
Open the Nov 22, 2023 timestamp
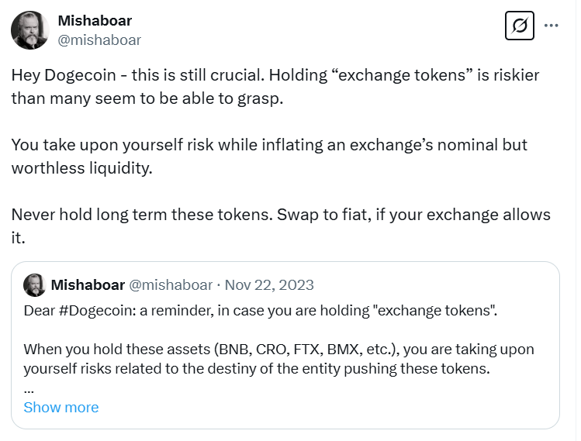pyautogui.click(x=269, y=285)
